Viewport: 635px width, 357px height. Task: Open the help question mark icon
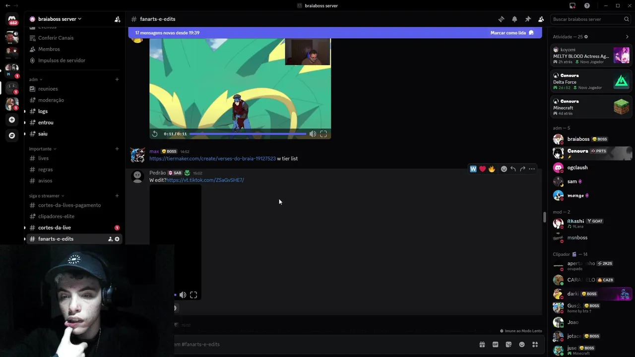pyautogui.click(x=587, y=5)
